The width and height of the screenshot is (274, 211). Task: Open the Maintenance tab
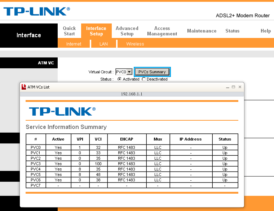(x=202, y=31)
